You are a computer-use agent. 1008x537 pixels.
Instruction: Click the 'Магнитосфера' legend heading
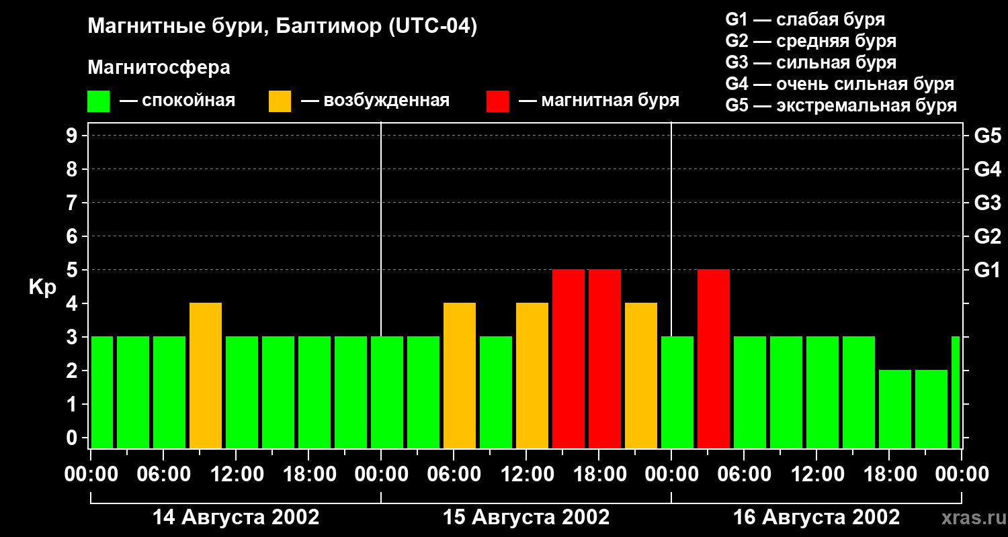pos(159,68)
